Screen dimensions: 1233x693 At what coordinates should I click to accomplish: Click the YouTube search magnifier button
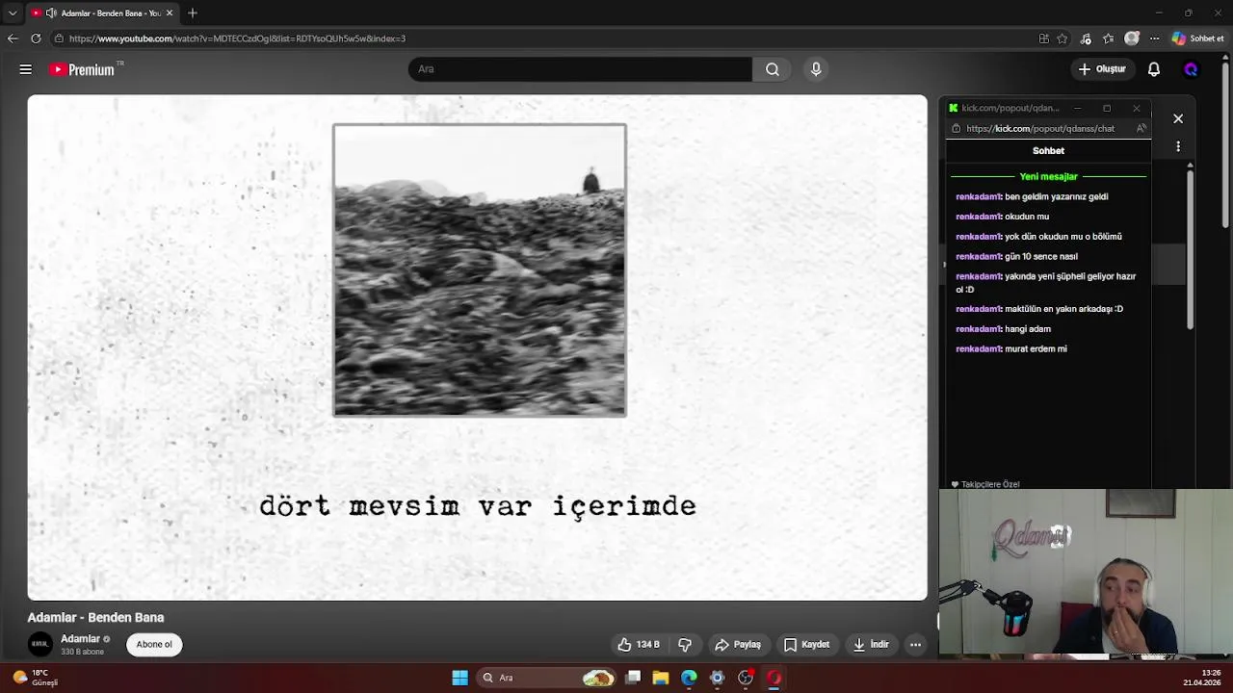tap(773, 69)
